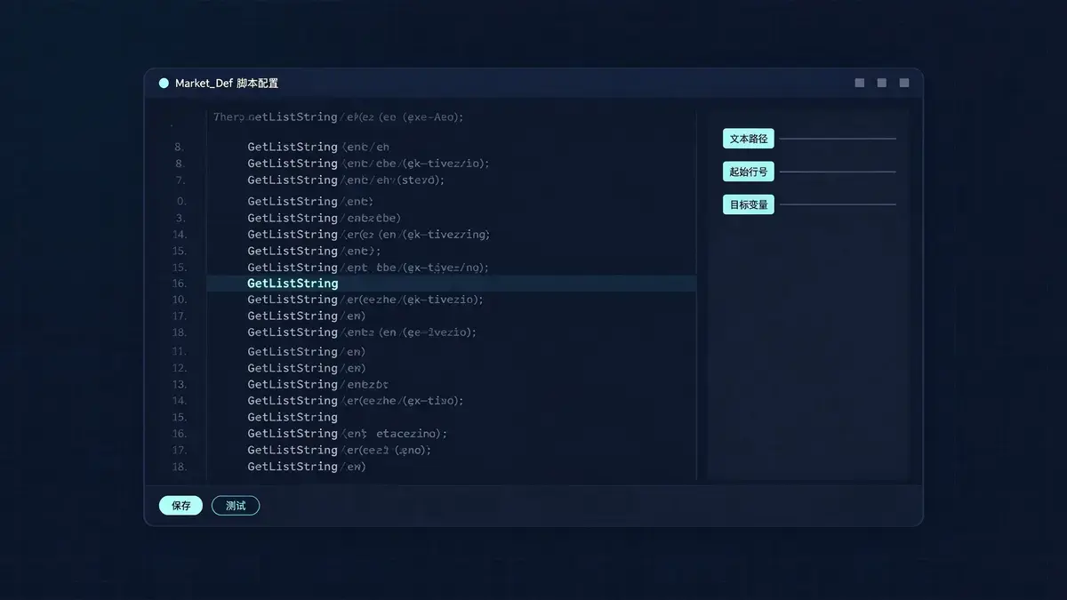The width and height of the screenshot is (1067, 600).
Task: Click the cyan dot beside Market_Def title
Action: tap(164, 83)
